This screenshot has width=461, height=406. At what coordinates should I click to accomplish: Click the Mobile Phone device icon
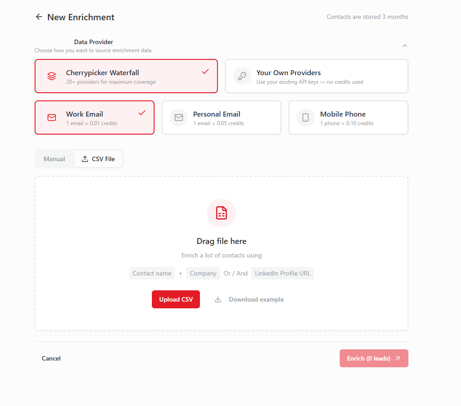click(306, 117)
